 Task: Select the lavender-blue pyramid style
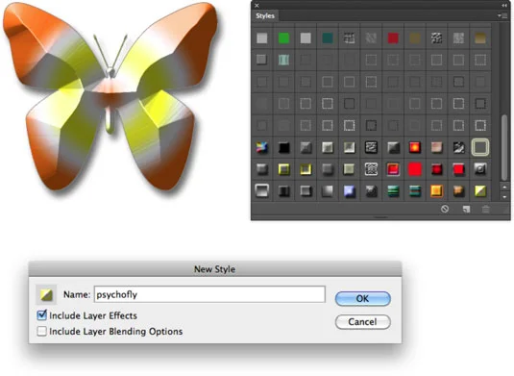pyautogui.click(x=349, y=191)
